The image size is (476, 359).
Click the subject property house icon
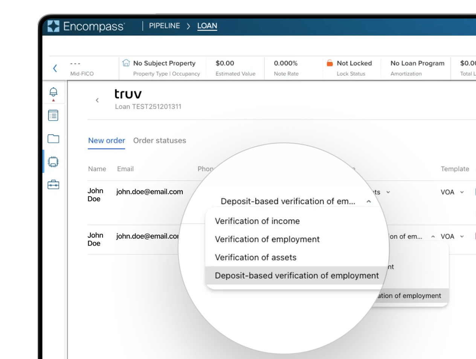point(126,63)
